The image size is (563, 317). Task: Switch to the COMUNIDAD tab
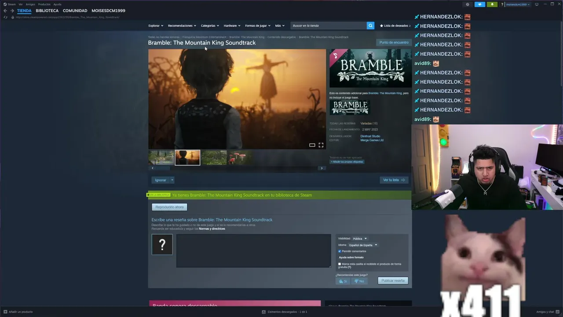click(x=75, y=11)
